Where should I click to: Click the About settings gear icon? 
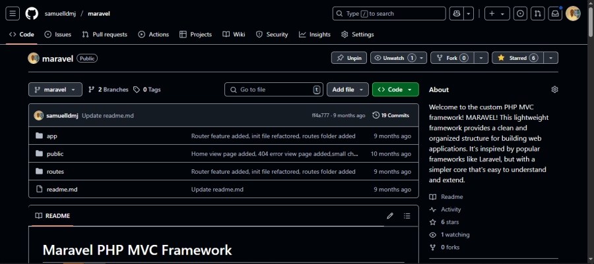[x=554, y=90]
